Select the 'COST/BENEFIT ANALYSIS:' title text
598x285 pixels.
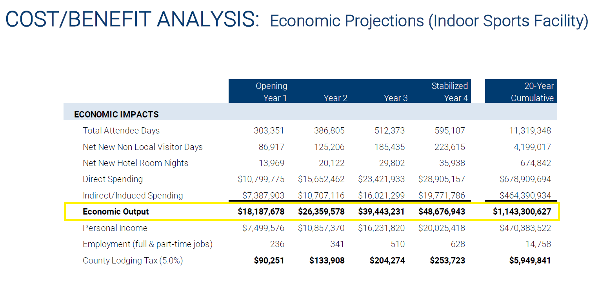(x=133, y=19)
